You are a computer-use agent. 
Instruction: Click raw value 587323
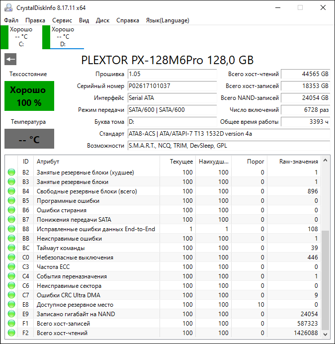click(x=308, y=324)
